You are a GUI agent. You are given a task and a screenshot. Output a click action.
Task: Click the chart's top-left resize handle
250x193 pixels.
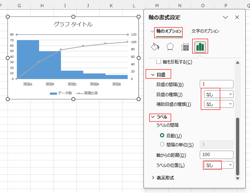coord(8,17)
